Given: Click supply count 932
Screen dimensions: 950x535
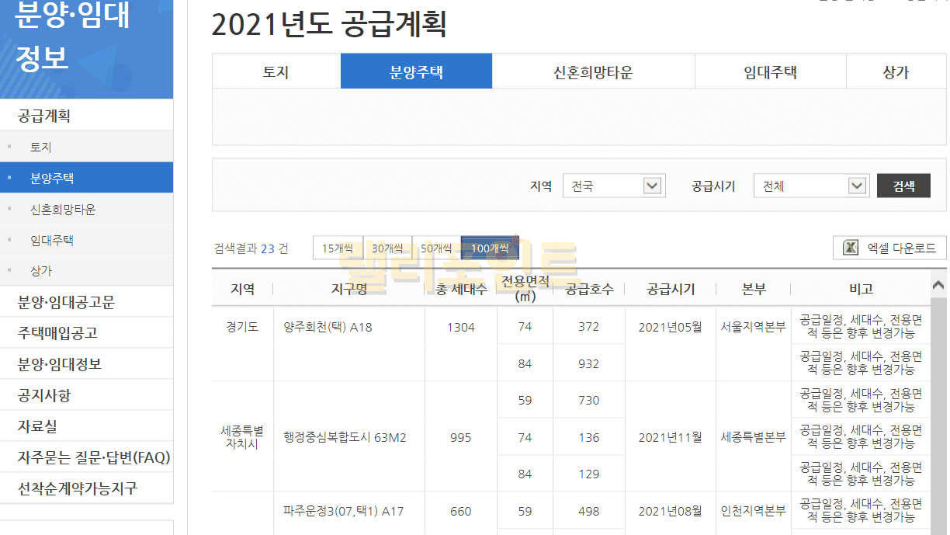Looking at the screenshot, I should tap(589, 363).
